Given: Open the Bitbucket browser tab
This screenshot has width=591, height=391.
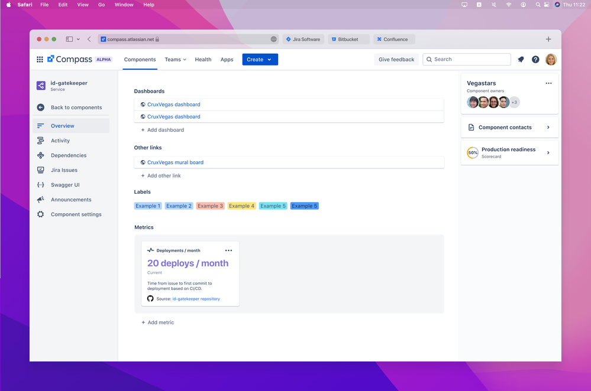Looking at the screenshot, I should (x=348, y=39).
